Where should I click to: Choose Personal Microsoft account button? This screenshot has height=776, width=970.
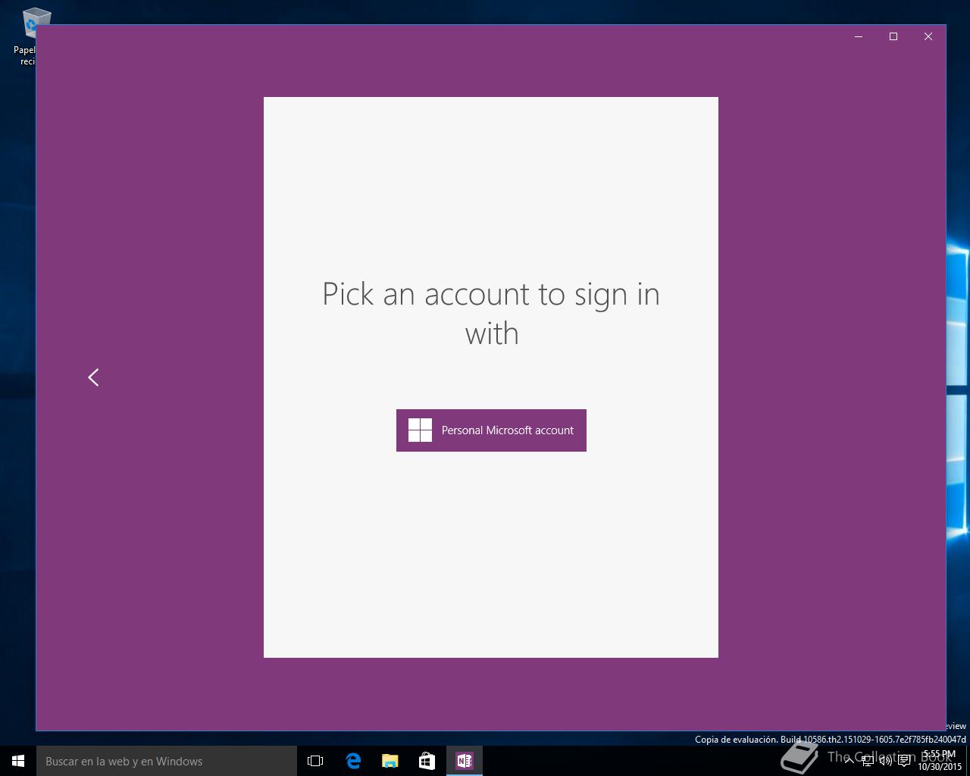click(x=491, y=430)
